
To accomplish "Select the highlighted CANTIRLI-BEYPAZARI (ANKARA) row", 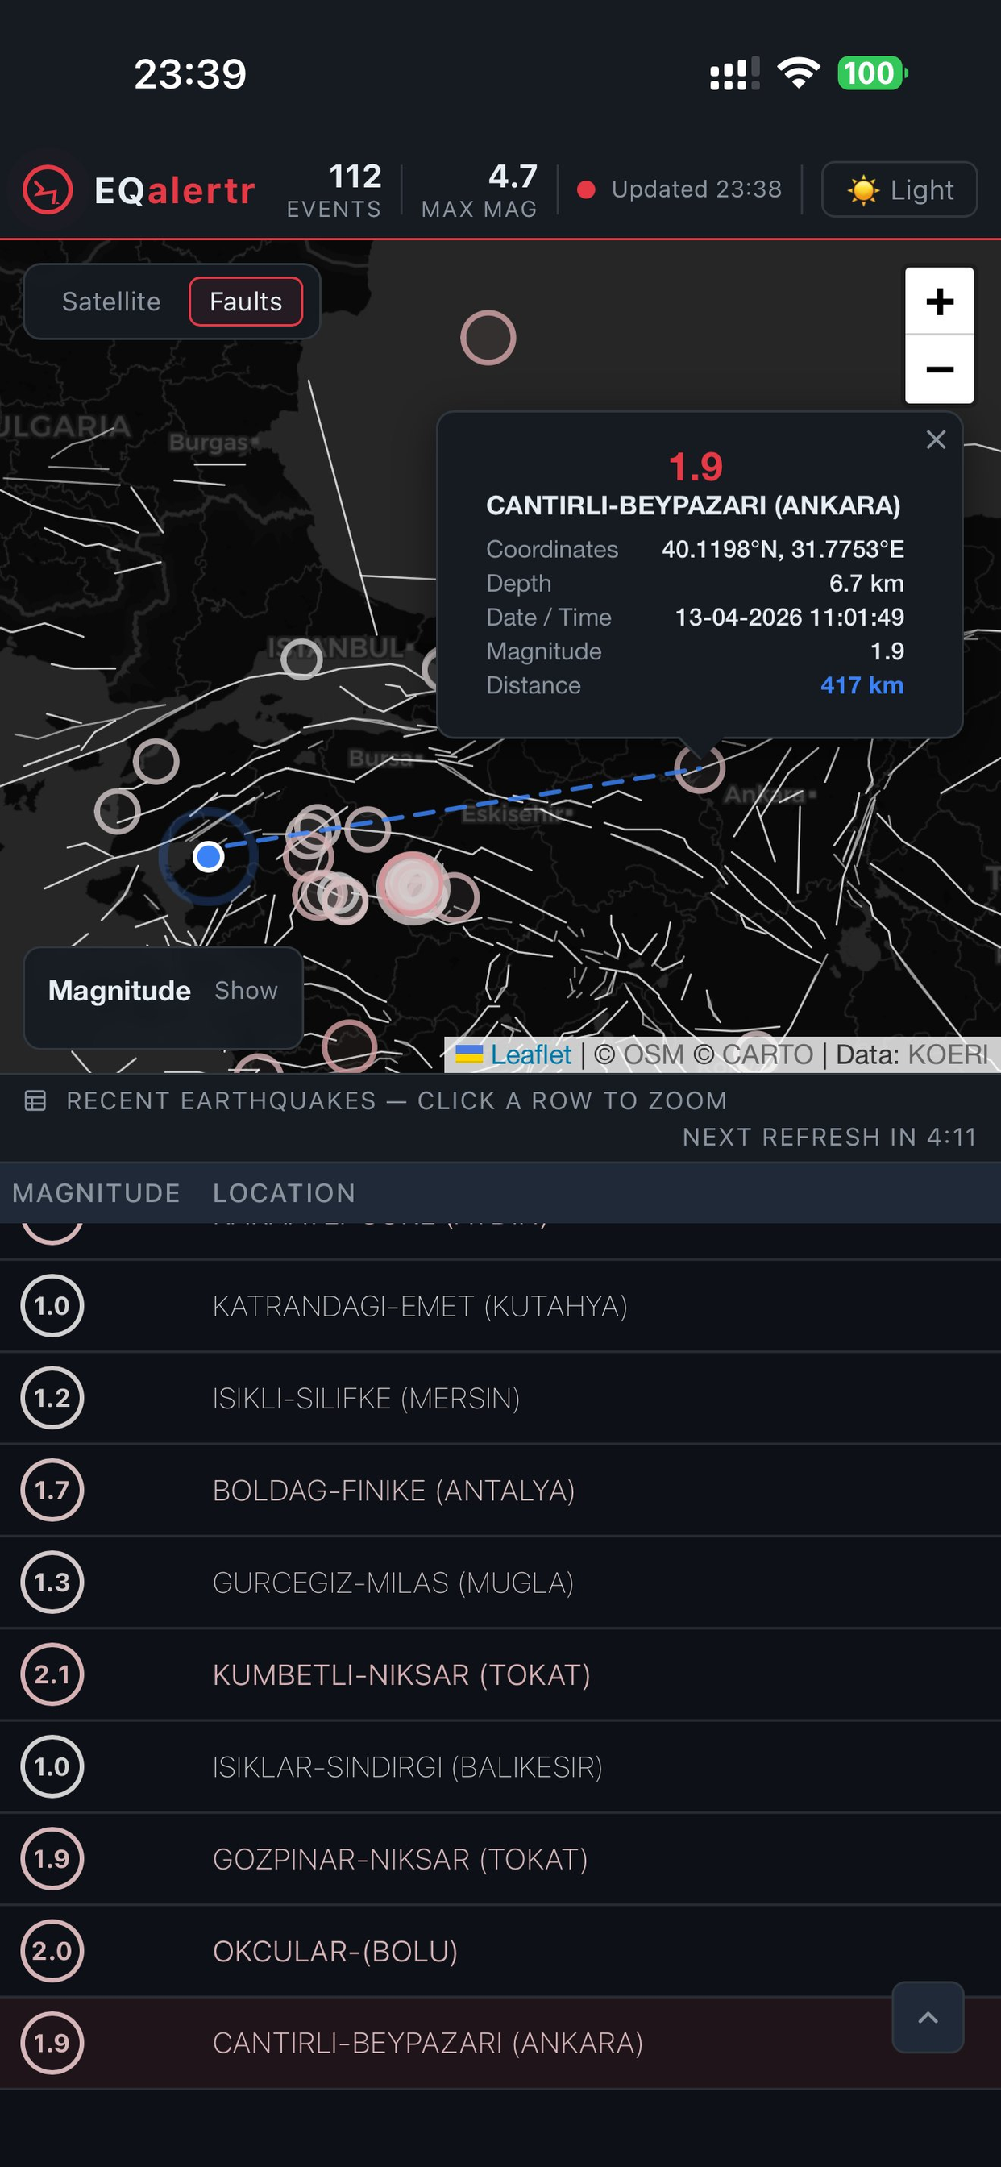I will [x=500, y=2043].
